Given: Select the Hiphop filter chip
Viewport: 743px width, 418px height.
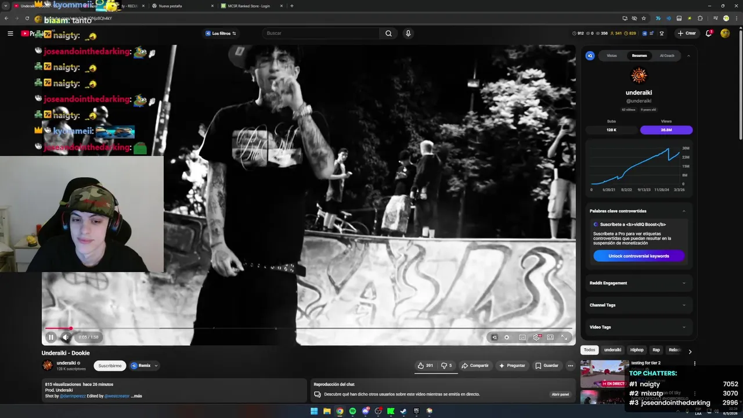Looking at the screenshot, I should tap(637, 350).
